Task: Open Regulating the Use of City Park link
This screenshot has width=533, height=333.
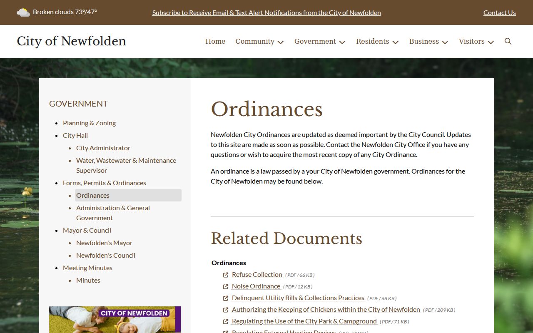Action: point(304,321)
